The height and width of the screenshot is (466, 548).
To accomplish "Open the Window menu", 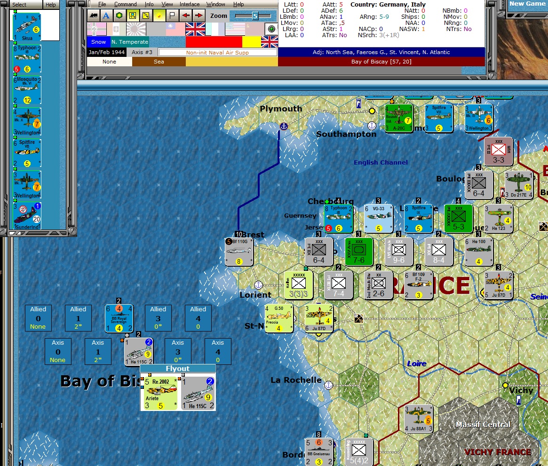I will (x=215, y=4).
